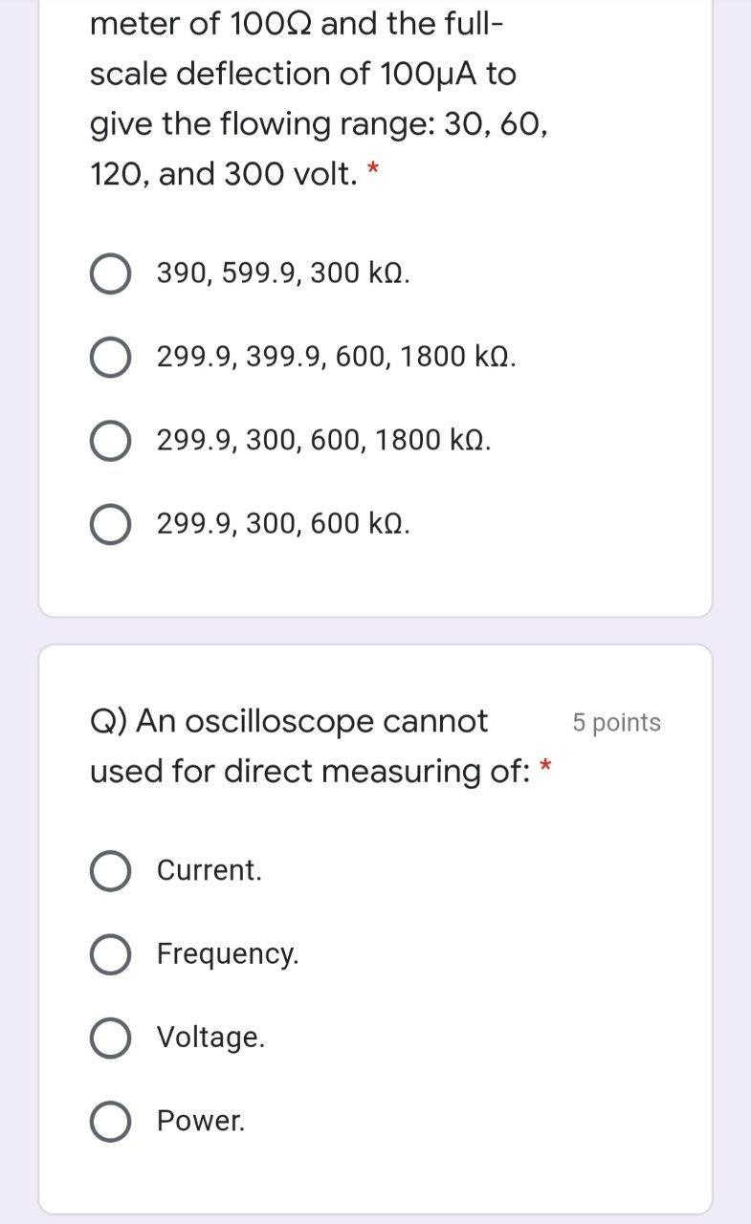751x1224 pixels.
Task: Click the 5 points score label
Action: 616,724
